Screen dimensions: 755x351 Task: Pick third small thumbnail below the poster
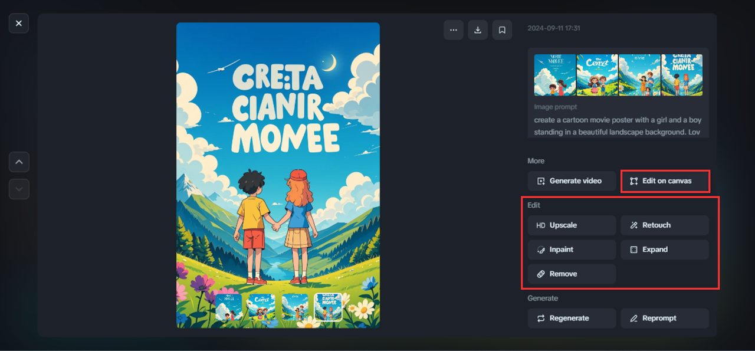295,307
